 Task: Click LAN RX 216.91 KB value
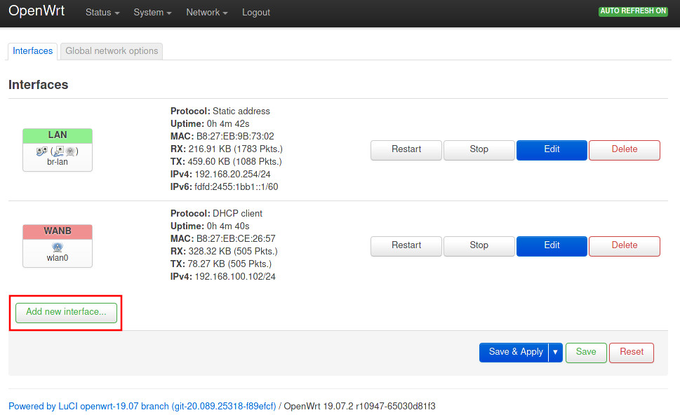(x=236, y=149)
